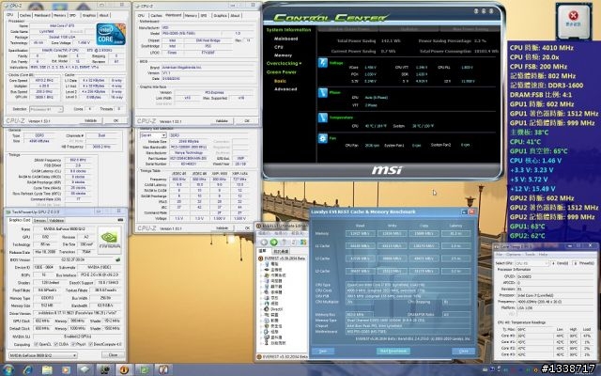Open Windows Explorer folder from taskbar
The width and height of the screenshot is (601, 376).
point(47,369)
